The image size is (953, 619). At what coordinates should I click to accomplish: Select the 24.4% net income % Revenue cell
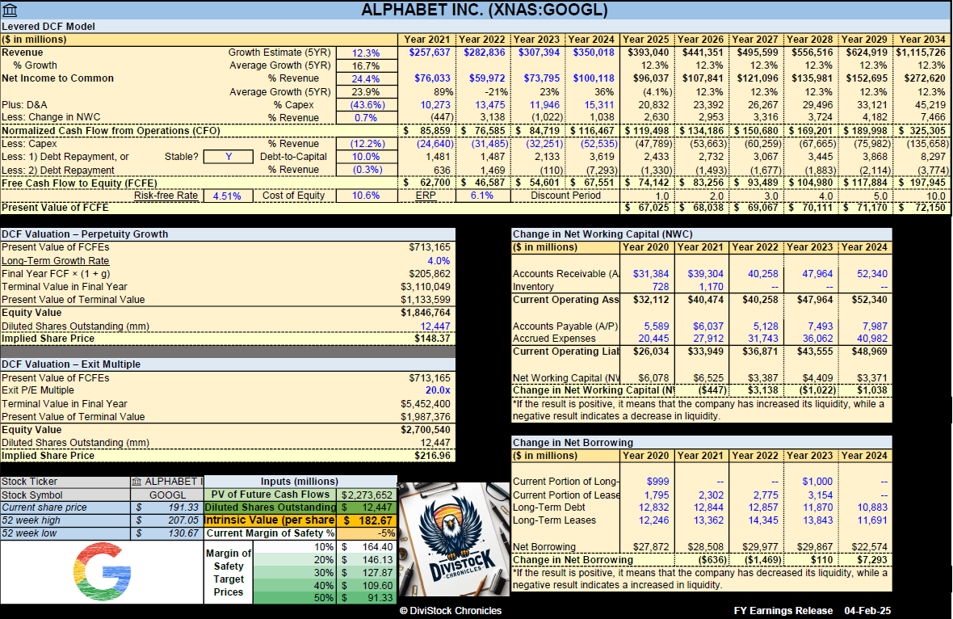(x=366, y=79)
